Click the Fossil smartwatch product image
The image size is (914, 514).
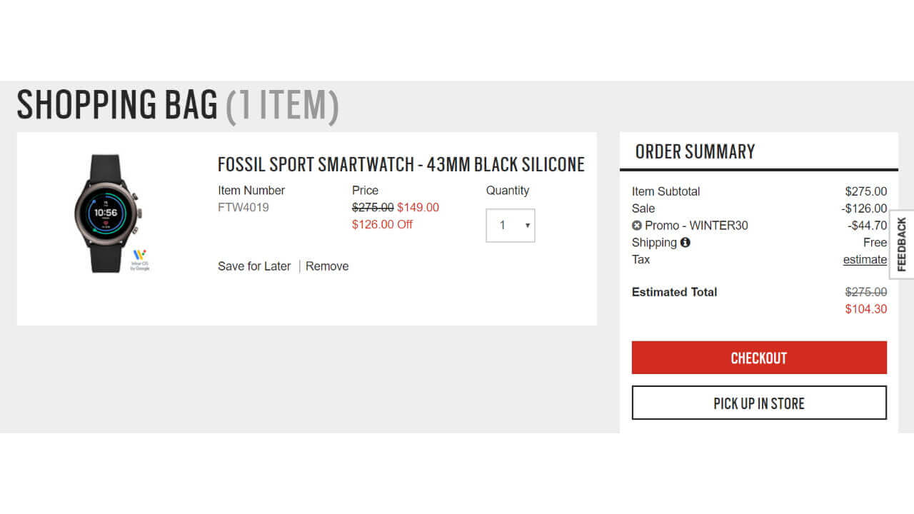[x=107, y=213]
